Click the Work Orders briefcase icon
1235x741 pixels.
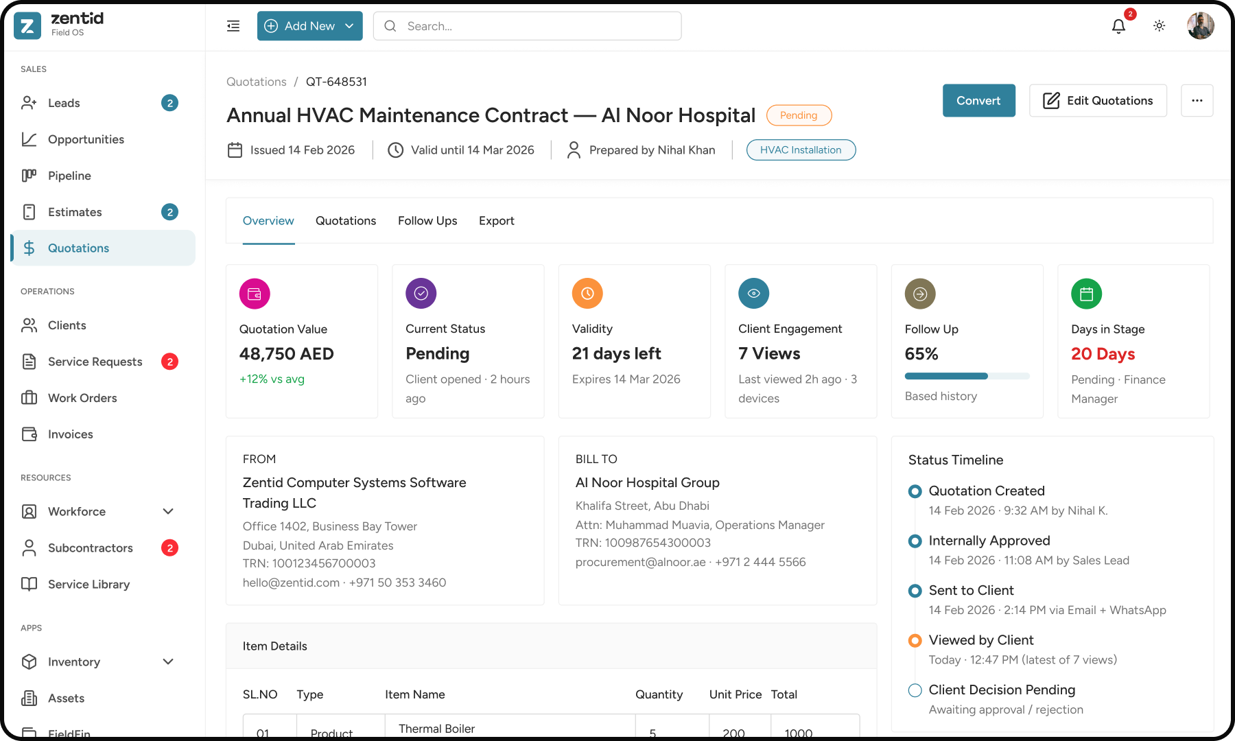pyautogui.click(x=29, y=398)
